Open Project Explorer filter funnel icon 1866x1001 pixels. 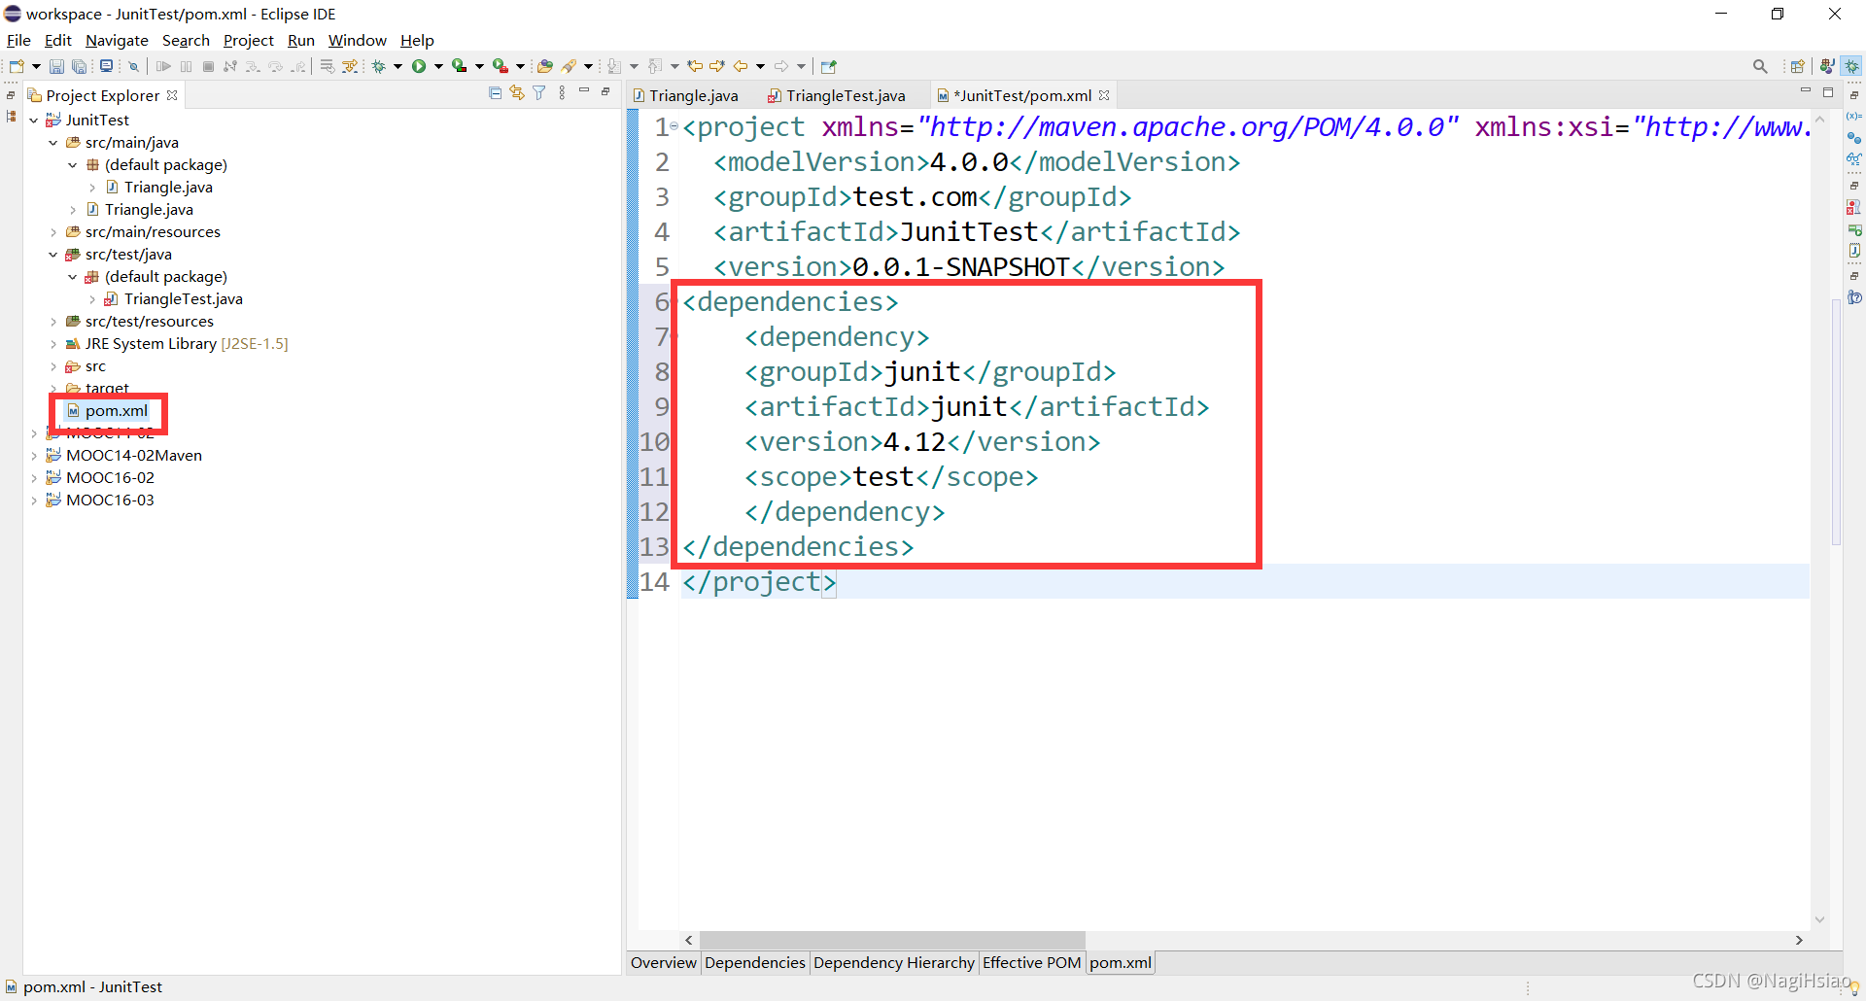click(539, 93)
